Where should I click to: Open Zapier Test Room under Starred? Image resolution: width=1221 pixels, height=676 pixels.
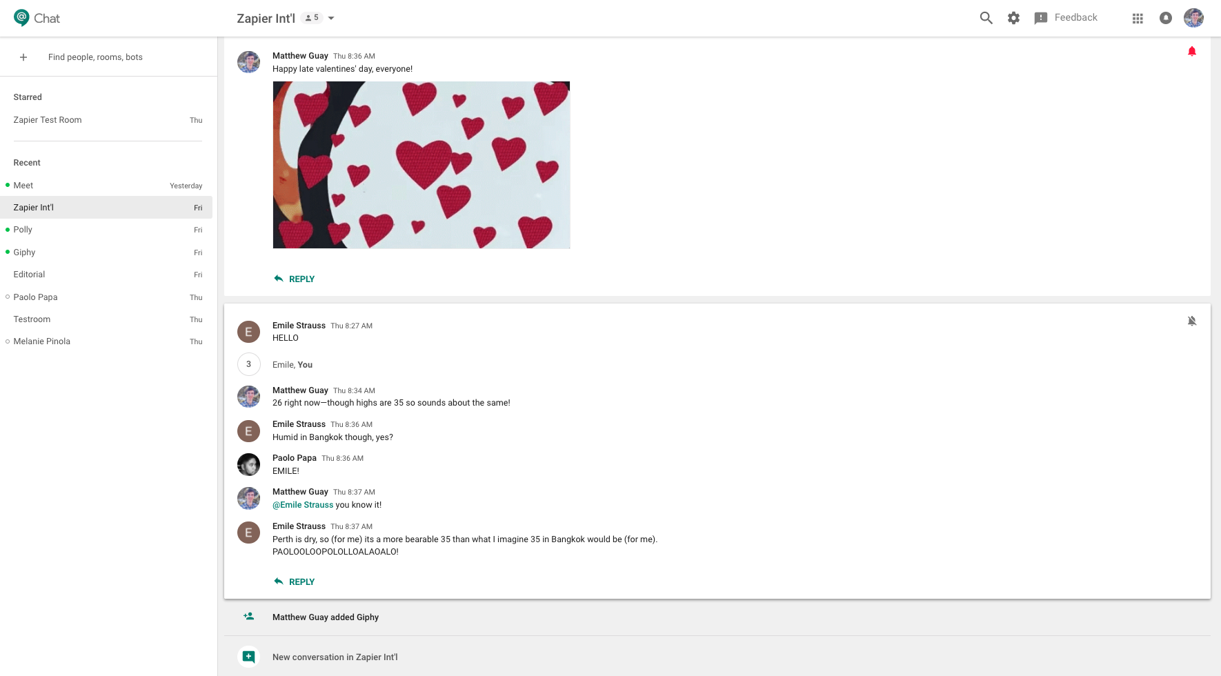pos(47,119)
